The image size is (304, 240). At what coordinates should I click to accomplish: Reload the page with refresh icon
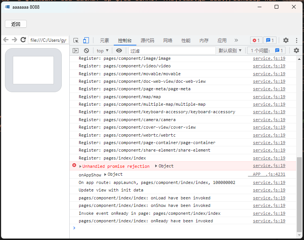[23, 40]
